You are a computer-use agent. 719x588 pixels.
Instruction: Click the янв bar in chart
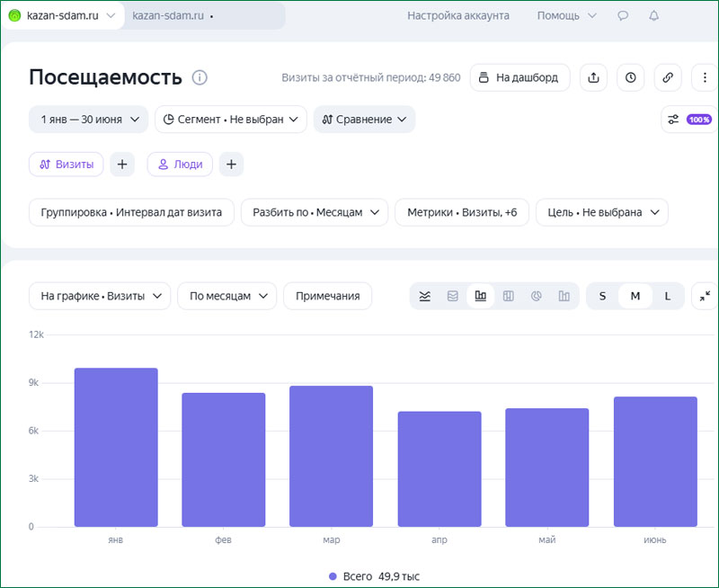pos(116,447)
